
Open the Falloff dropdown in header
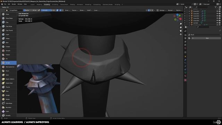89,10
